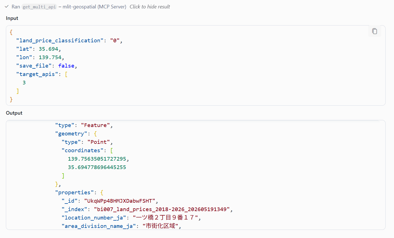Click the Input section heading

tap(12, 18)
